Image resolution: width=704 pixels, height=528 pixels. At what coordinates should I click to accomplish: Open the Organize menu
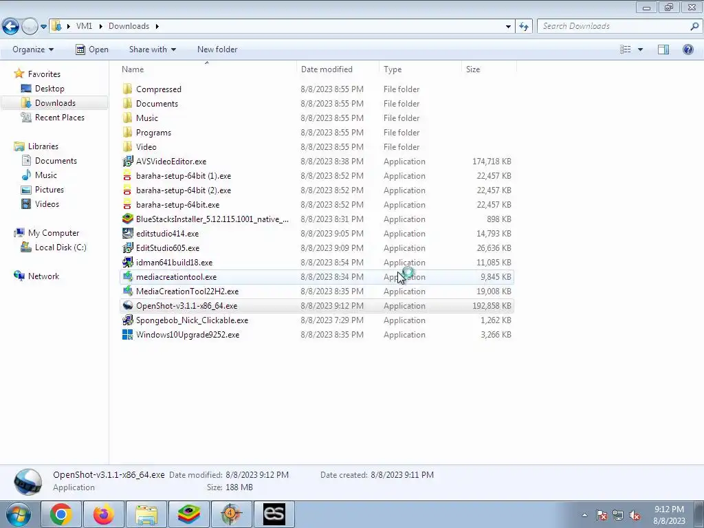(33, 49)
